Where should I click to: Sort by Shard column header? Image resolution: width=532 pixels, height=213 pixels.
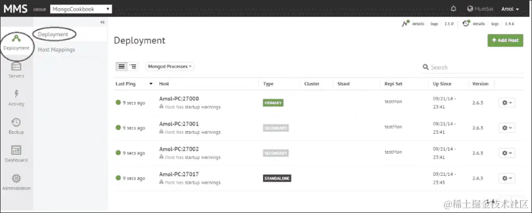343,83
